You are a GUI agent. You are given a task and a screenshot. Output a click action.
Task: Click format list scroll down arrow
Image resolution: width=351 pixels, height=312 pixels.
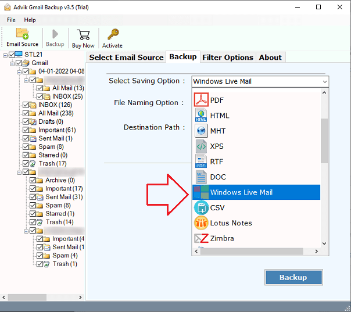click(324, 243)
